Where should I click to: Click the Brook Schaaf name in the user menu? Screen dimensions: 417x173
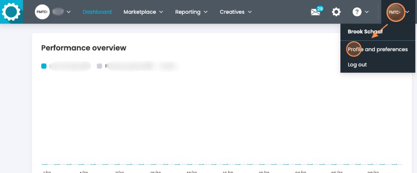click(365, 31)
